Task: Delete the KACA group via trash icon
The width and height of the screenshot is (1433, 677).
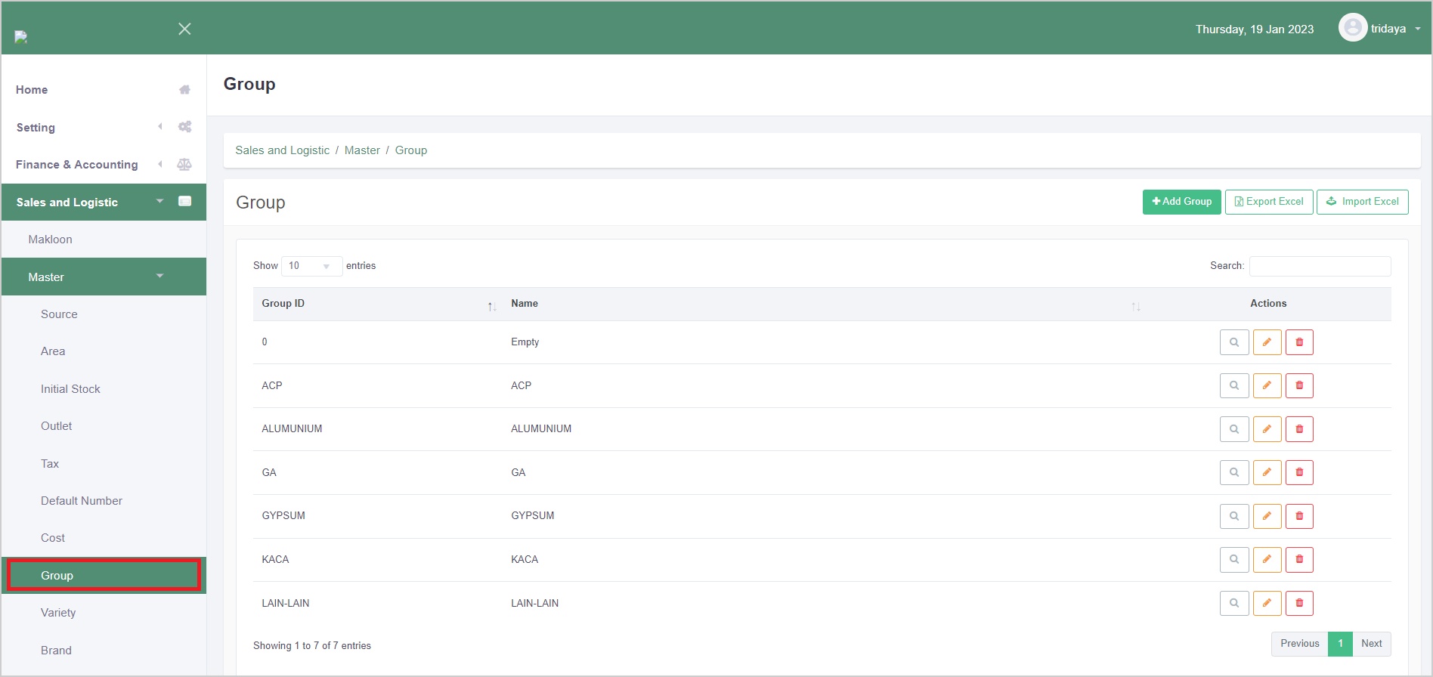Action: (x=1299, y=560)
